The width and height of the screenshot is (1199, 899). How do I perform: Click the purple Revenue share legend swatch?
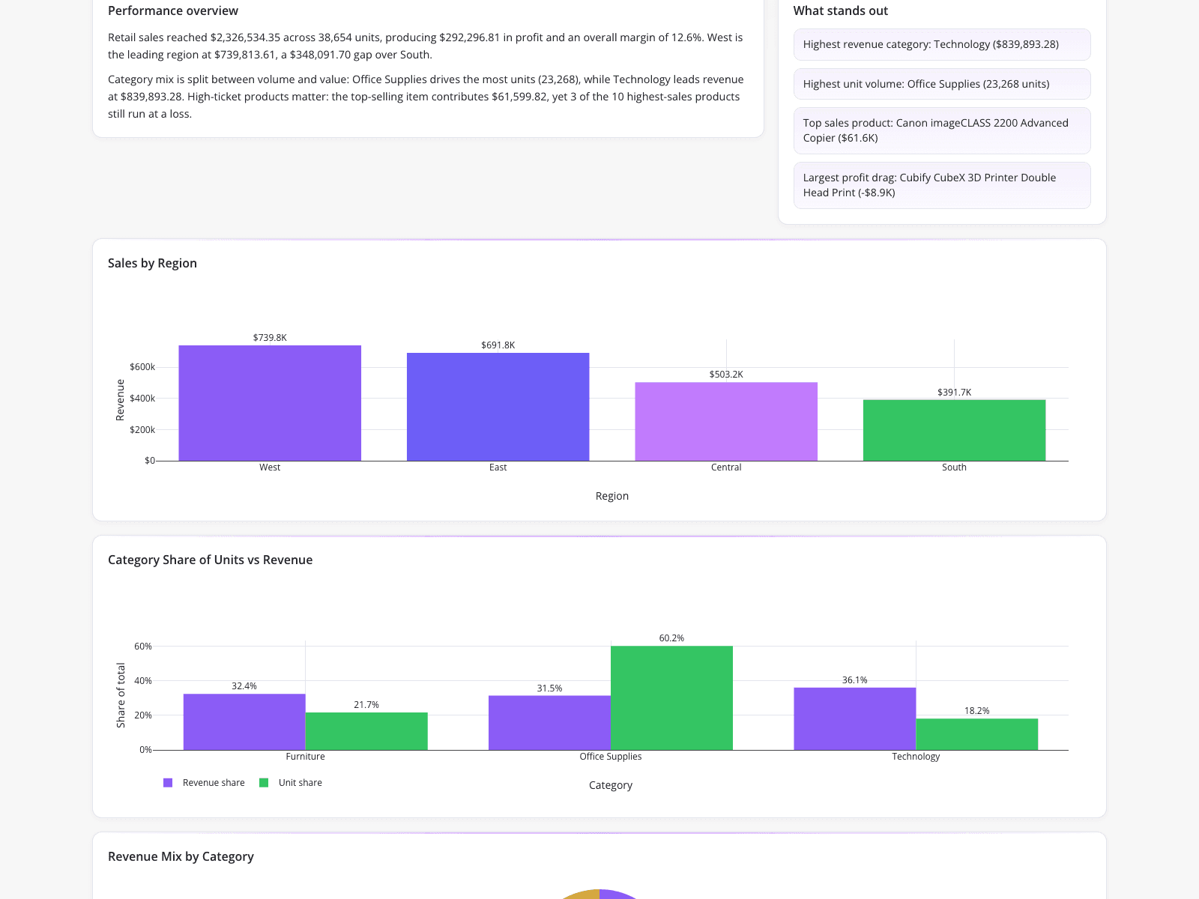click(x=168, y=783)
